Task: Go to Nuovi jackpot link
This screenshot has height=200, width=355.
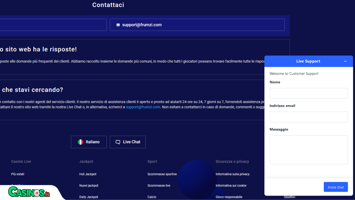Action: click(x=89, y=186)
